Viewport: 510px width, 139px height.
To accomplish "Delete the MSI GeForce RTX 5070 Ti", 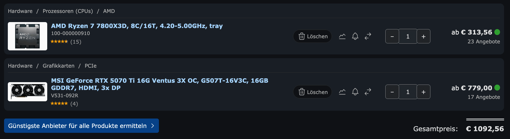I will pos(313,92).
